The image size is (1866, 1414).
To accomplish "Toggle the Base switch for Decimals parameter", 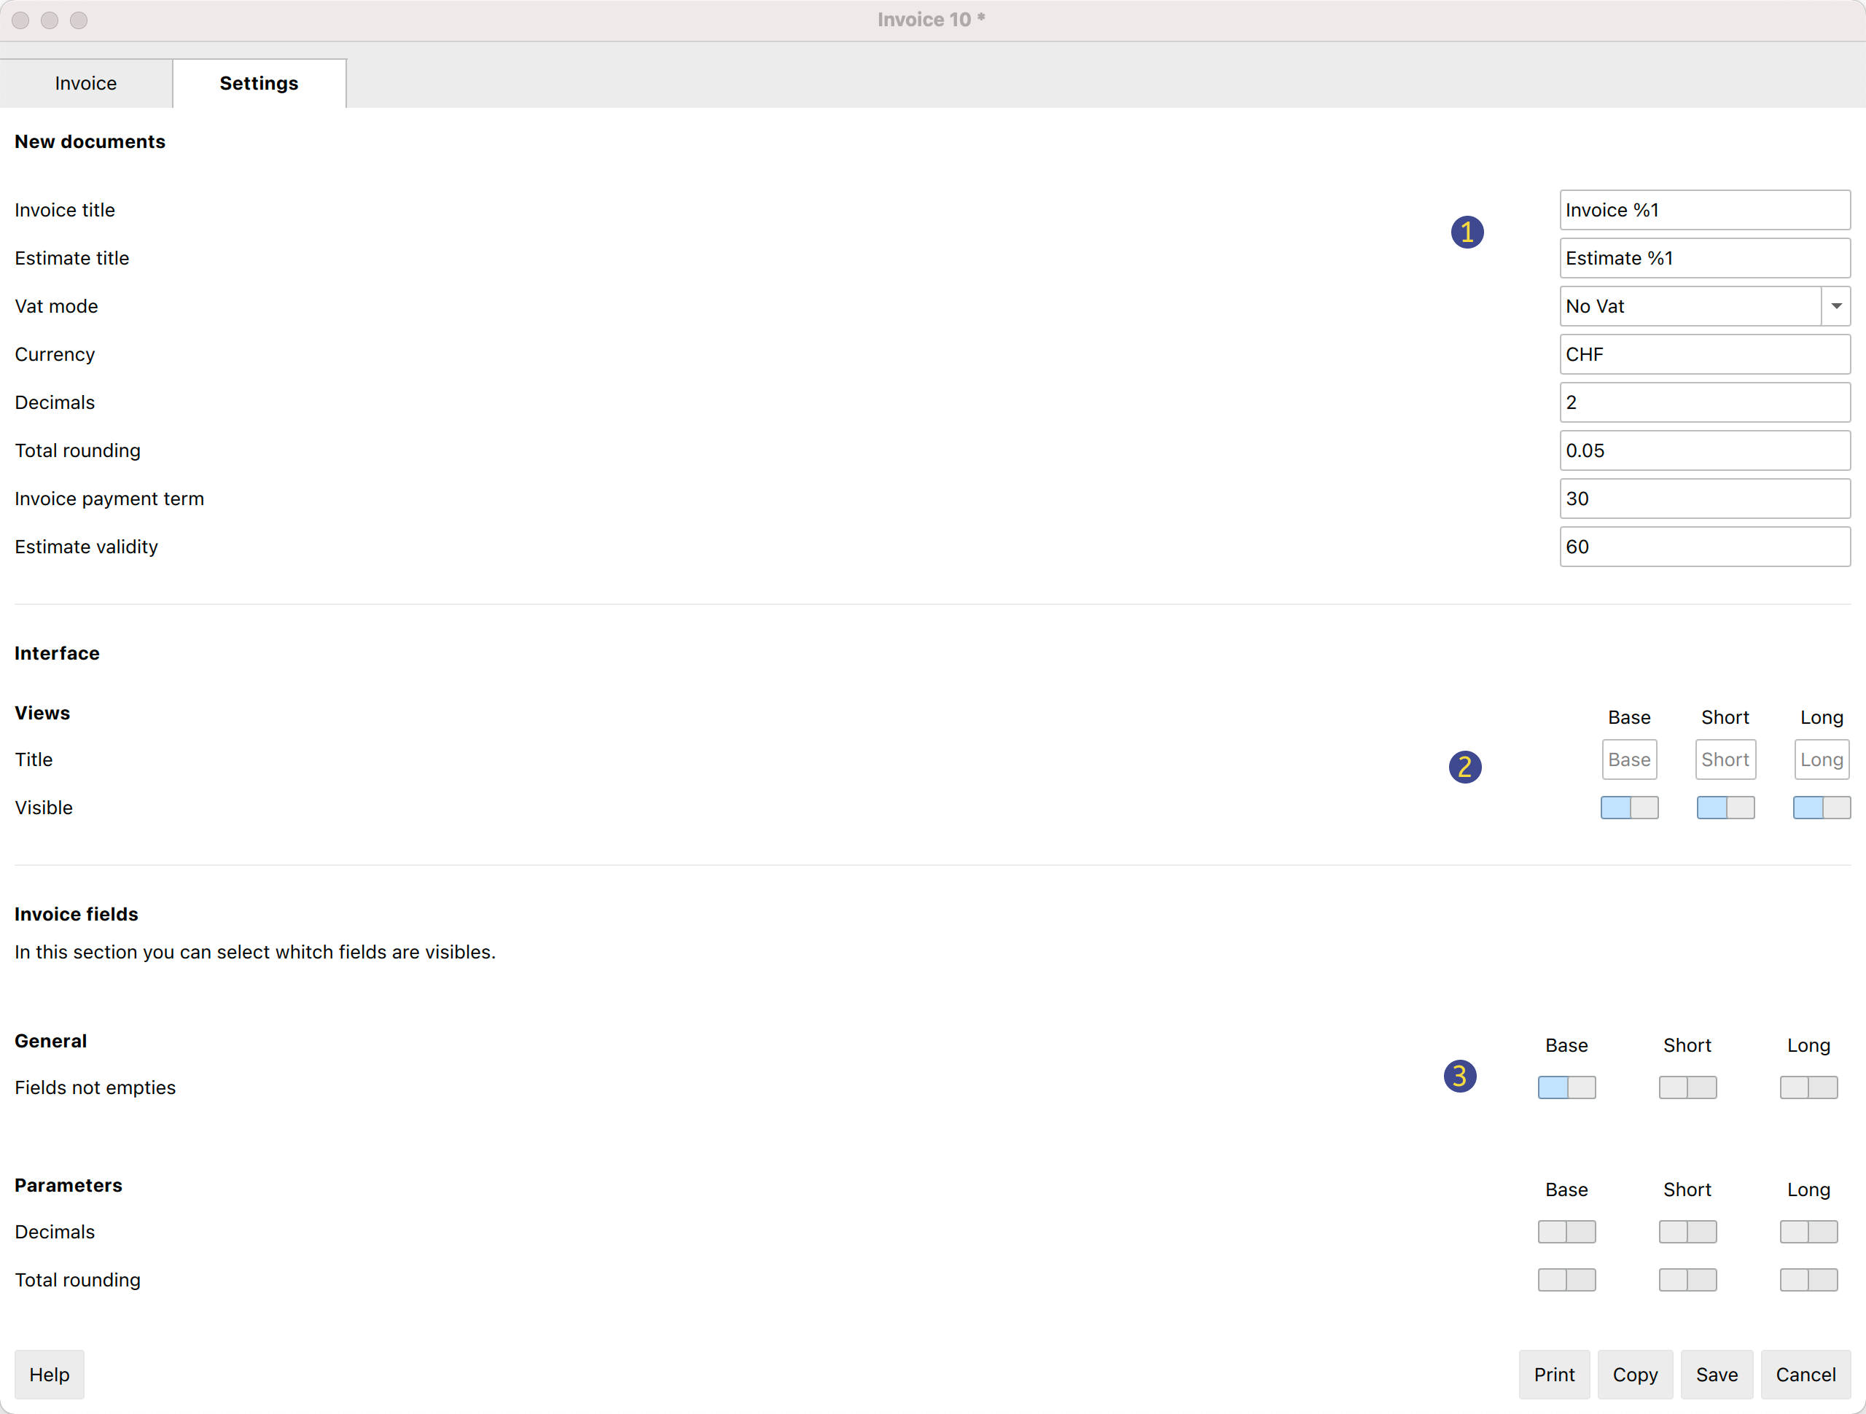I will (x=1566, y=1232).
